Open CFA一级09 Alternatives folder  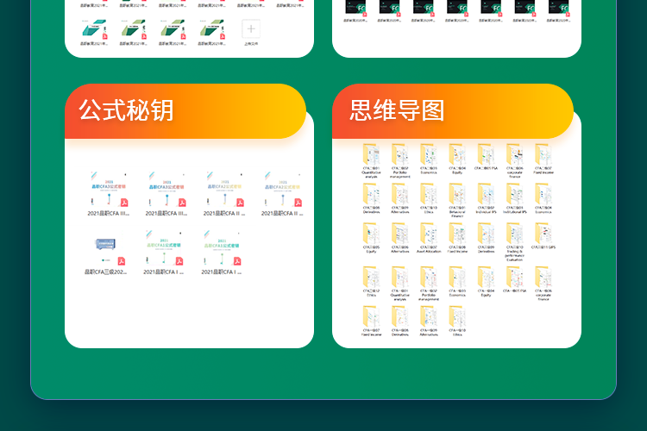click(429, 322)
